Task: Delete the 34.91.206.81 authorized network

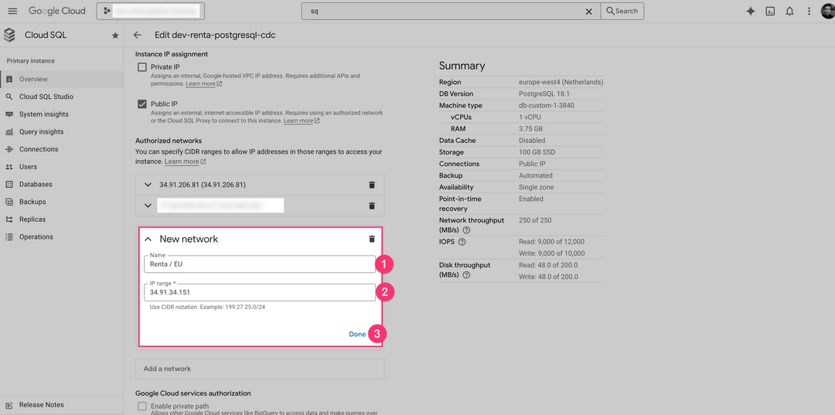Action: pyautogui.click(x=372, y=185)
